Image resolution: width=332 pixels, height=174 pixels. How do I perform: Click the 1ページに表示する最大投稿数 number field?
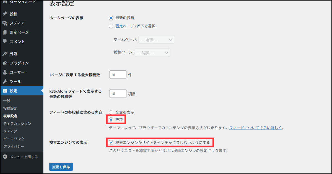coord(118,75)
